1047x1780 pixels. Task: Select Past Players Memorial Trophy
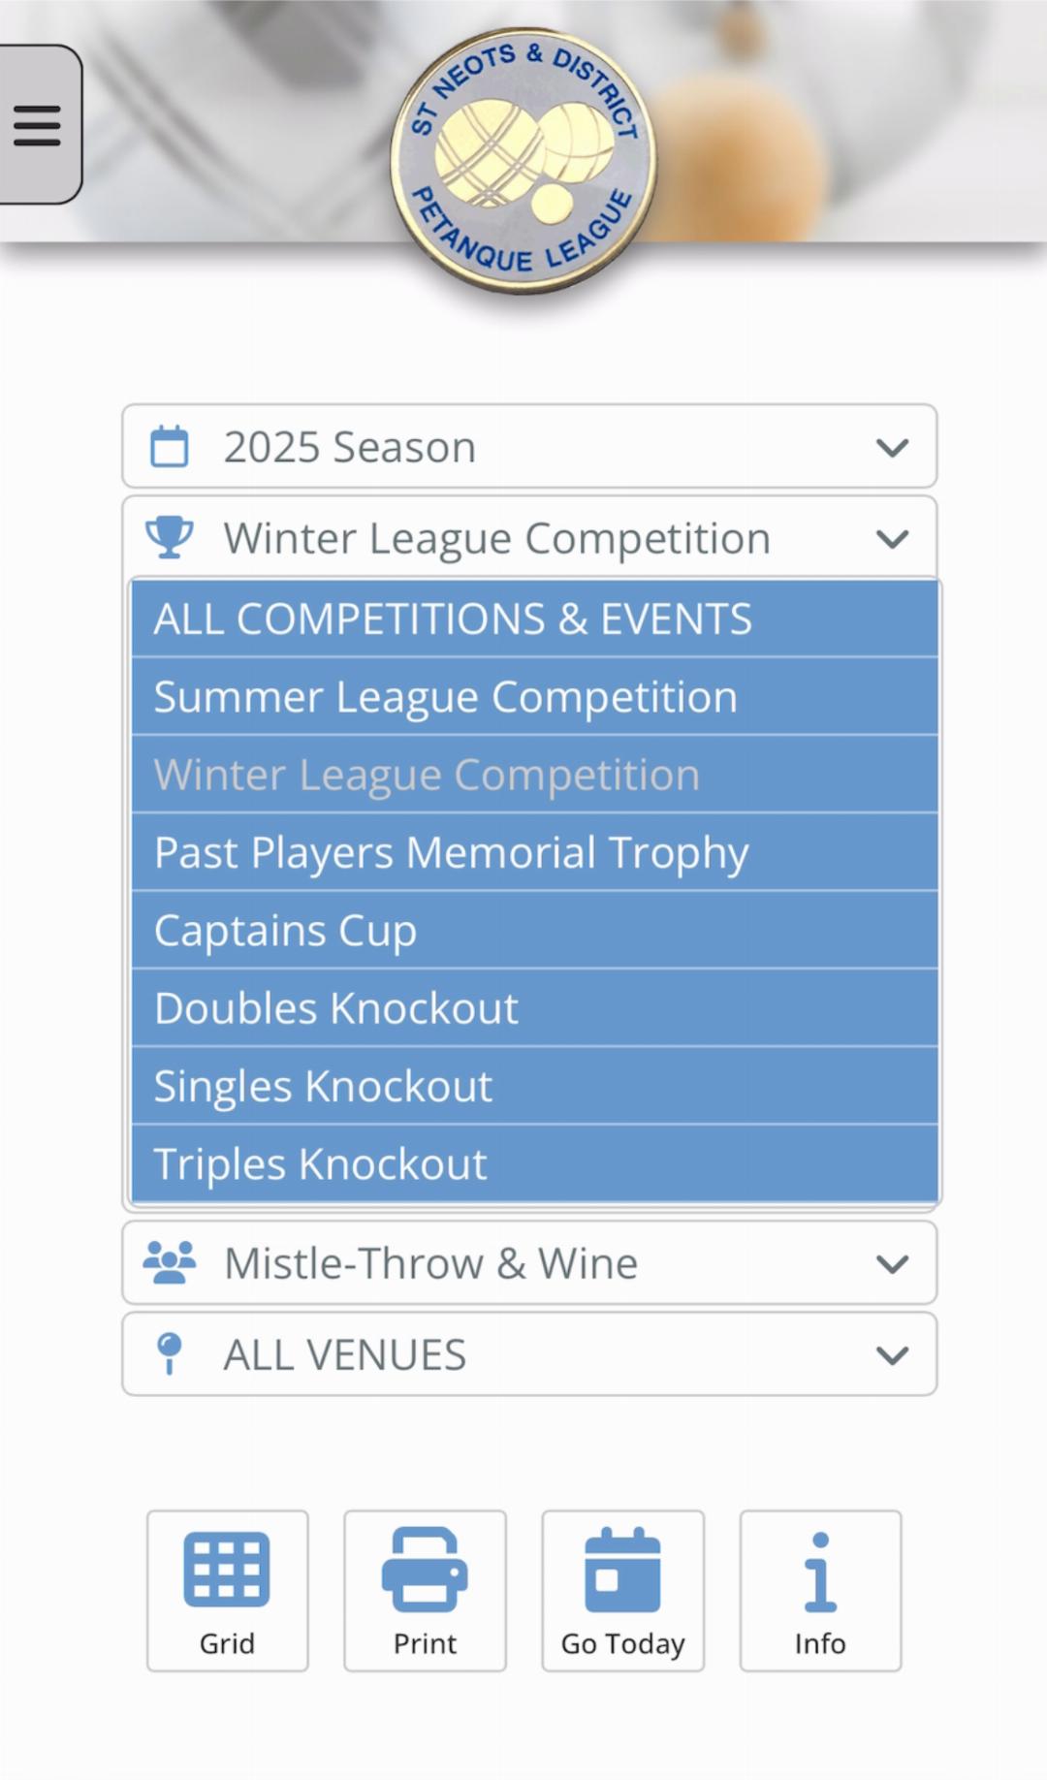coord(534,853)
